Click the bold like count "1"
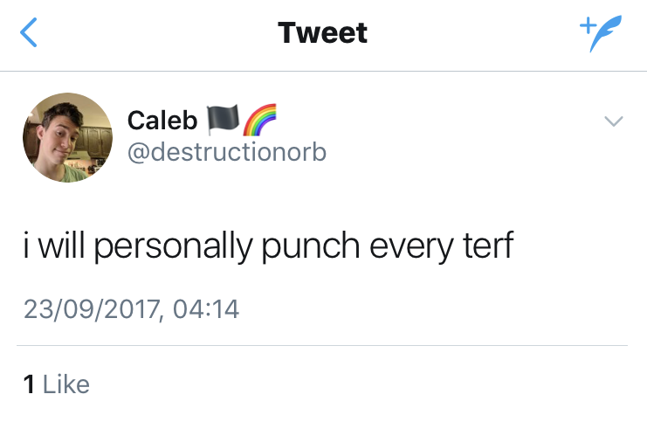This screenshot has width=647, height=422. tap(29, 384)
